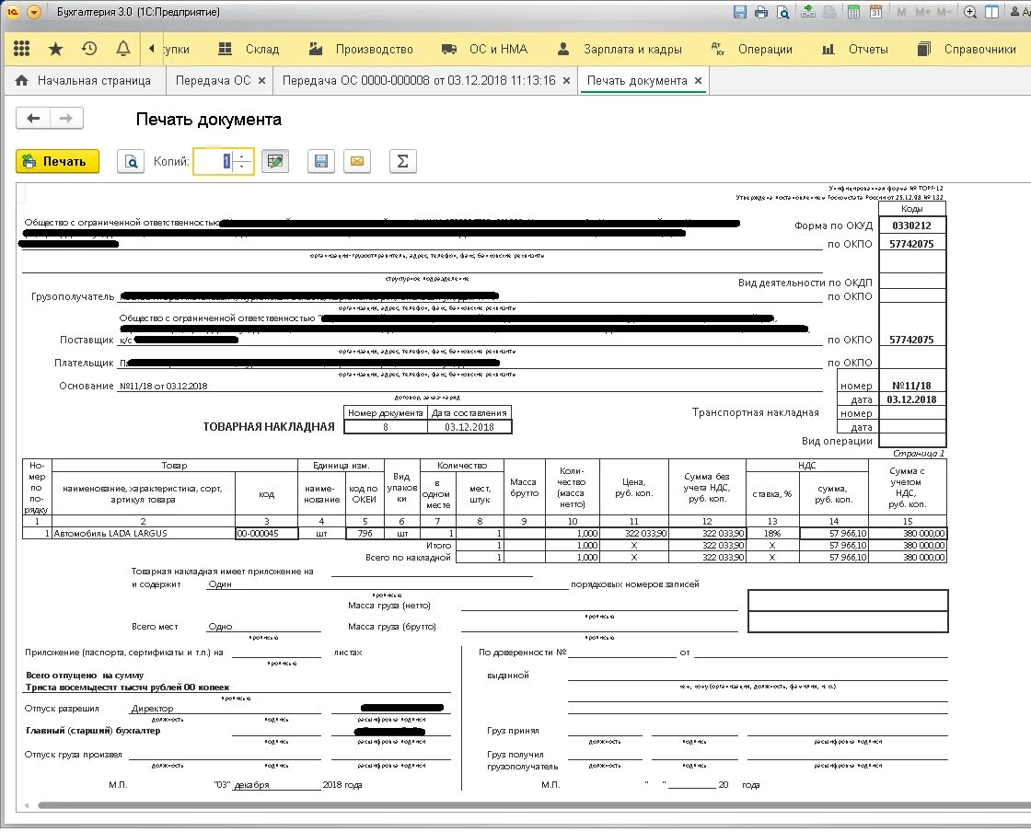Select the item code cell 00-000045
The image size is (1031, 832).
tap(266, 534)
